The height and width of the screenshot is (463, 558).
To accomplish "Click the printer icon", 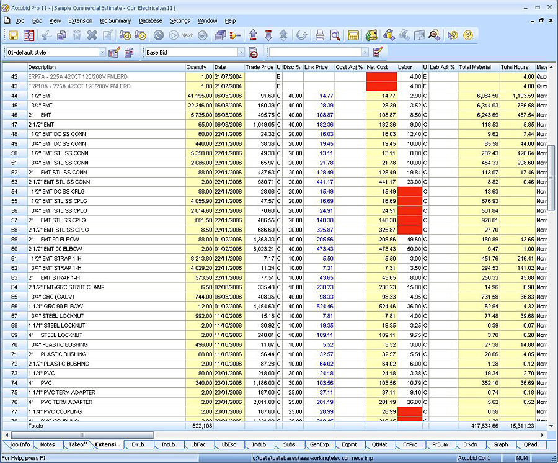I will point(320,35).
